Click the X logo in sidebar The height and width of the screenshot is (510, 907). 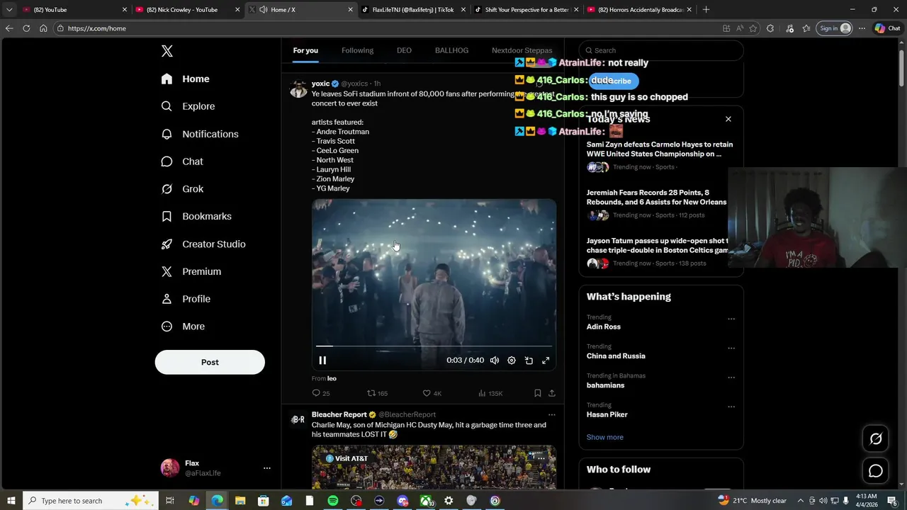pos(167,51)
